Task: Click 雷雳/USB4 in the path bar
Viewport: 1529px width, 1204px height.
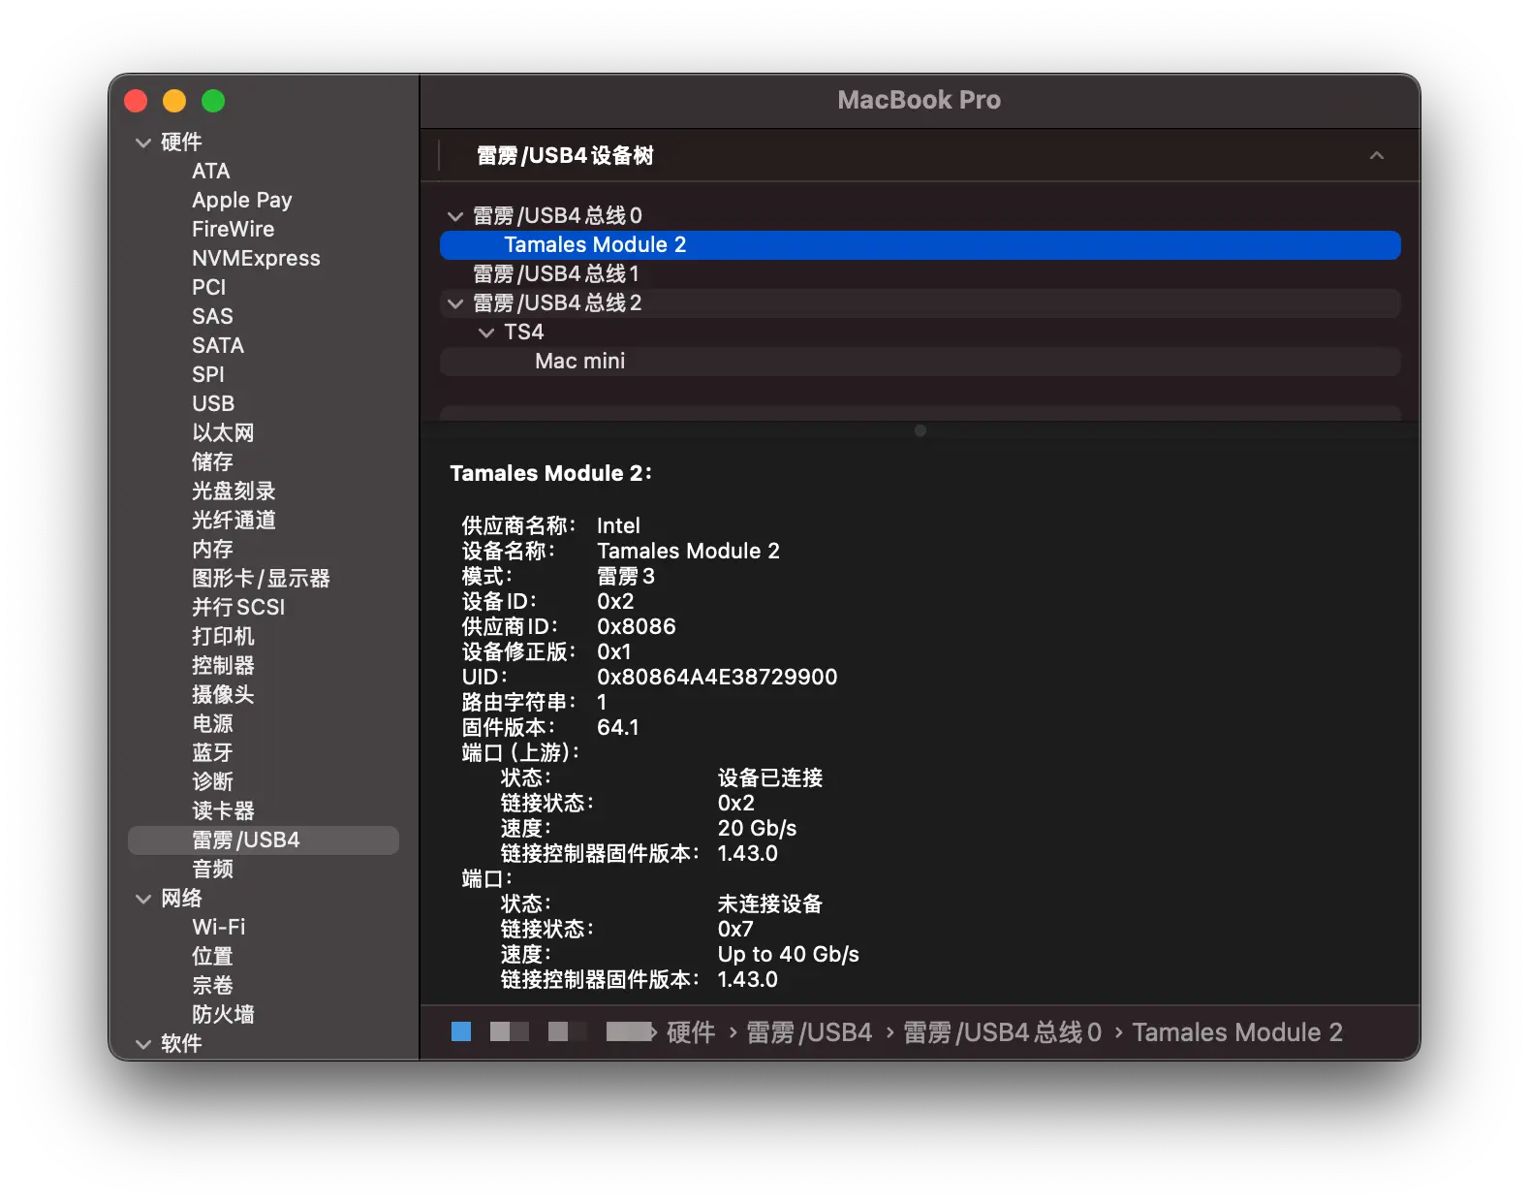Action: (809, 1032)
